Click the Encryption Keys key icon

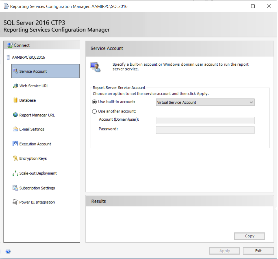[16, 158]
